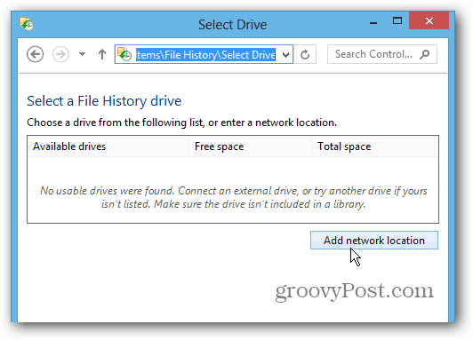
Task: Expand the address bar history dropdown
Action: (285, 55)
